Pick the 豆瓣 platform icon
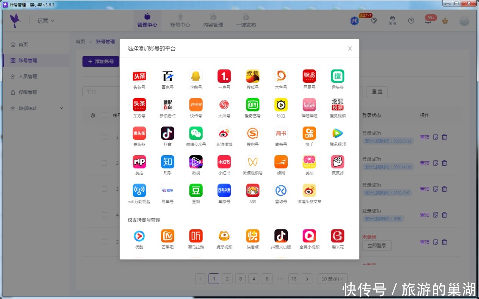This screenshot has width=479, height=299. pos(196,191)
